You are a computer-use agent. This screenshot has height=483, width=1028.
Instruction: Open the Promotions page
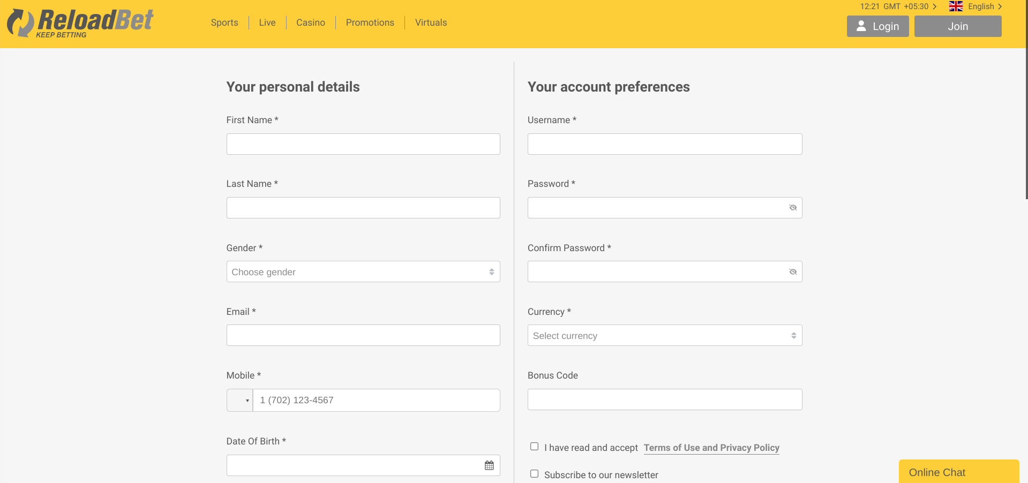[x=370, y=22]
